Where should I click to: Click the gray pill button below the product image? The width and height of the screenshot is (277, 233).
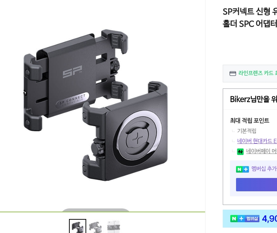coord(96,210)
